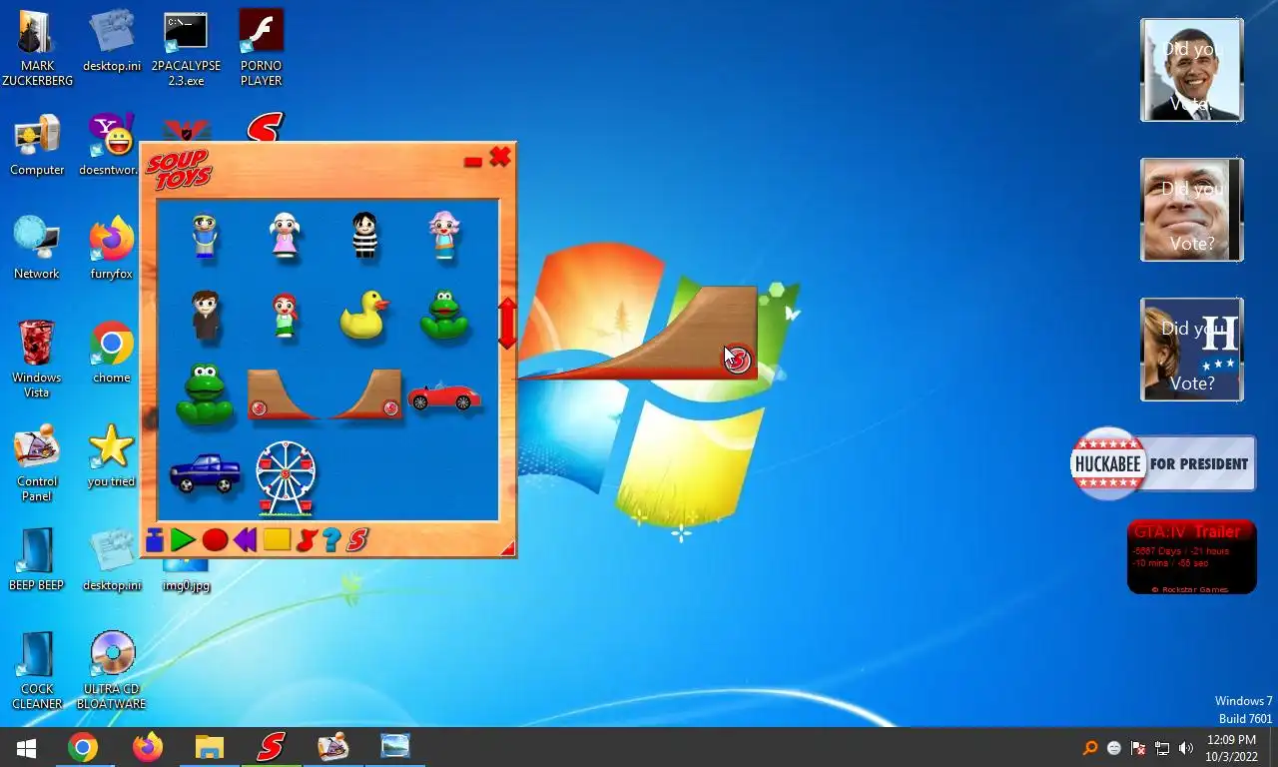Click the blue weight icon in Soup Toys toolbar
The height and width of the screenshot is (767, 1278).
tap(154, 540)
